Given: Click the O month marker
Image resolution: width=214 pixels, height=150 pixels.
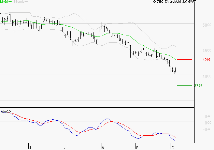Looking at the screenshot, I should [173, 148].
